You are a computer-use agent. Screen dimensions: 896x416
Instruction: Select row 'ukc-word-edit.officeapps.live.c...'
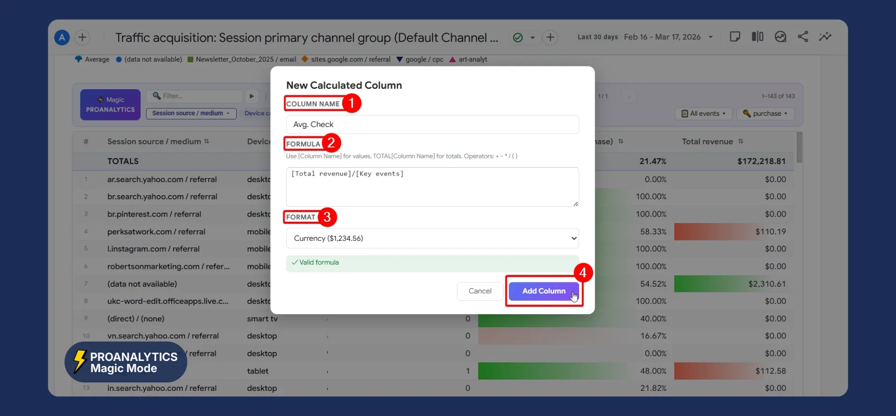coord(168,301)
